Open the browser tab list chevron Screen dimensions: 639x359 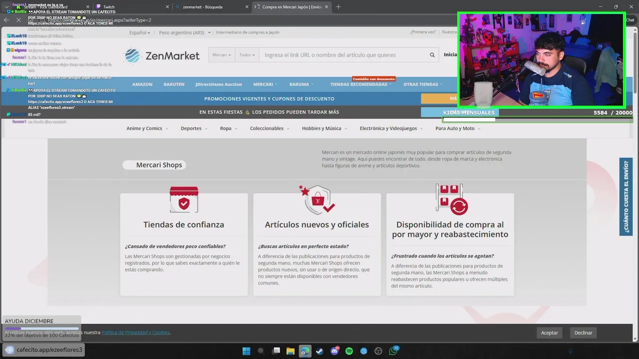(x=6, y=7)
